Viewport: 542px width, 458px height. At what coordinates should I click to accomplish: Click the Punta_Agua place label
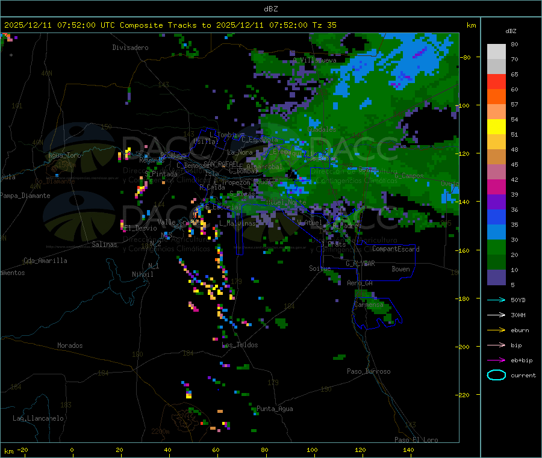[275, 409]
